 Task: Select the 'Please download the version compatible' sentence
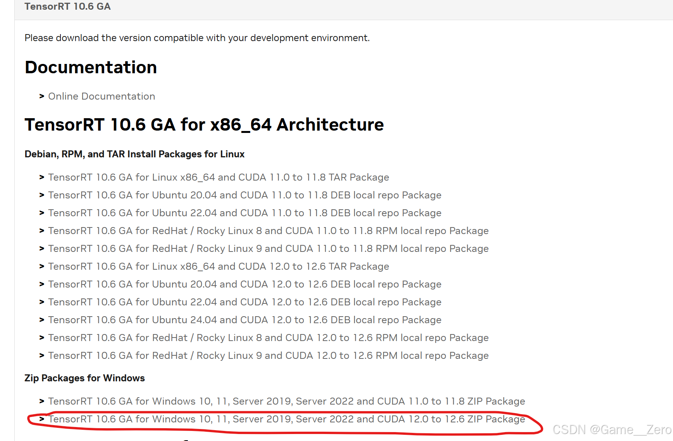click(197, 38)
